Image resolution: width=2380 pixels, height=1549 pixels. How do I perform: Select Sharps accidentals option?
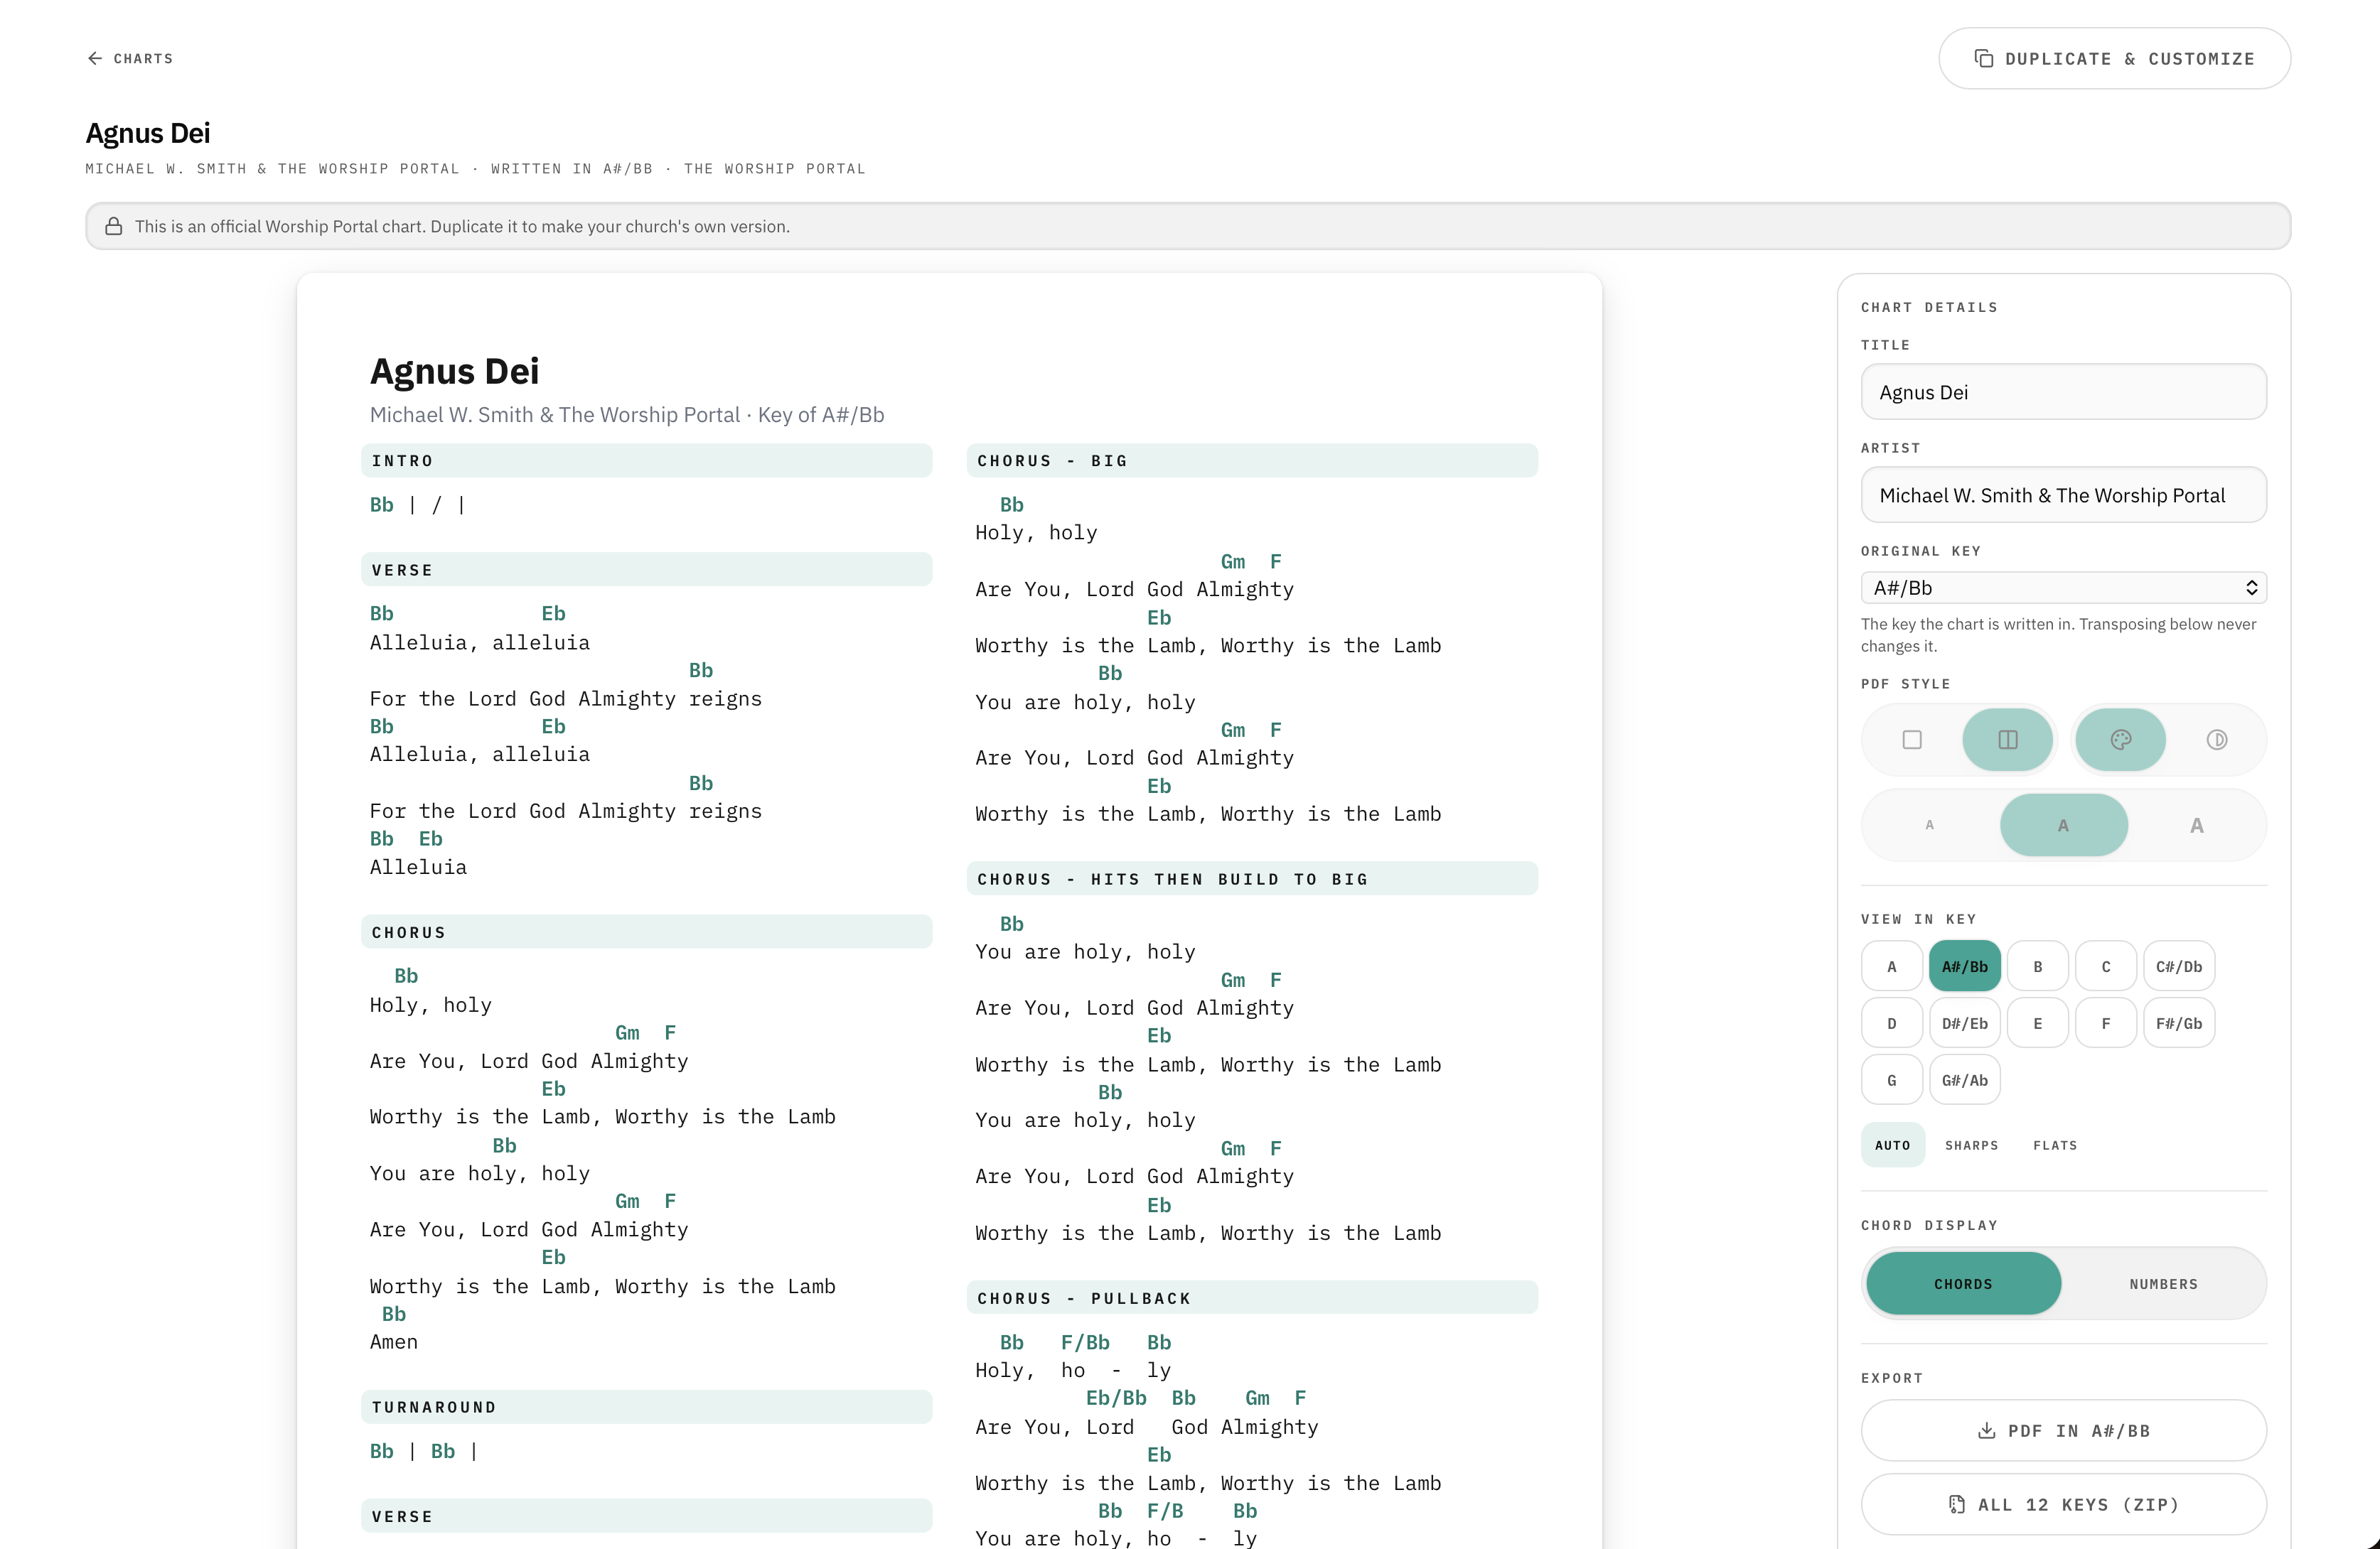point(1971,1145)
